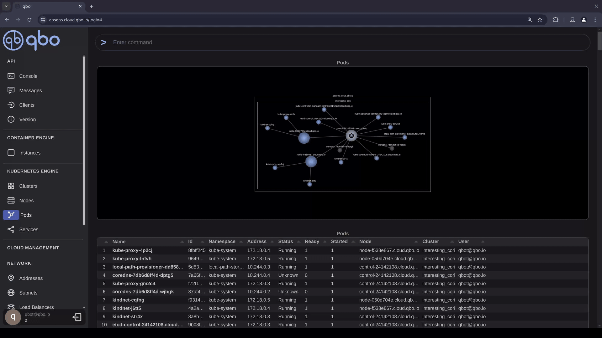Image resolution: width=602 pixels, height=338 pixels.
Task: Click kindnet-j6tt5 name in table
Action: pyautogui.click(x=127, y=308)
